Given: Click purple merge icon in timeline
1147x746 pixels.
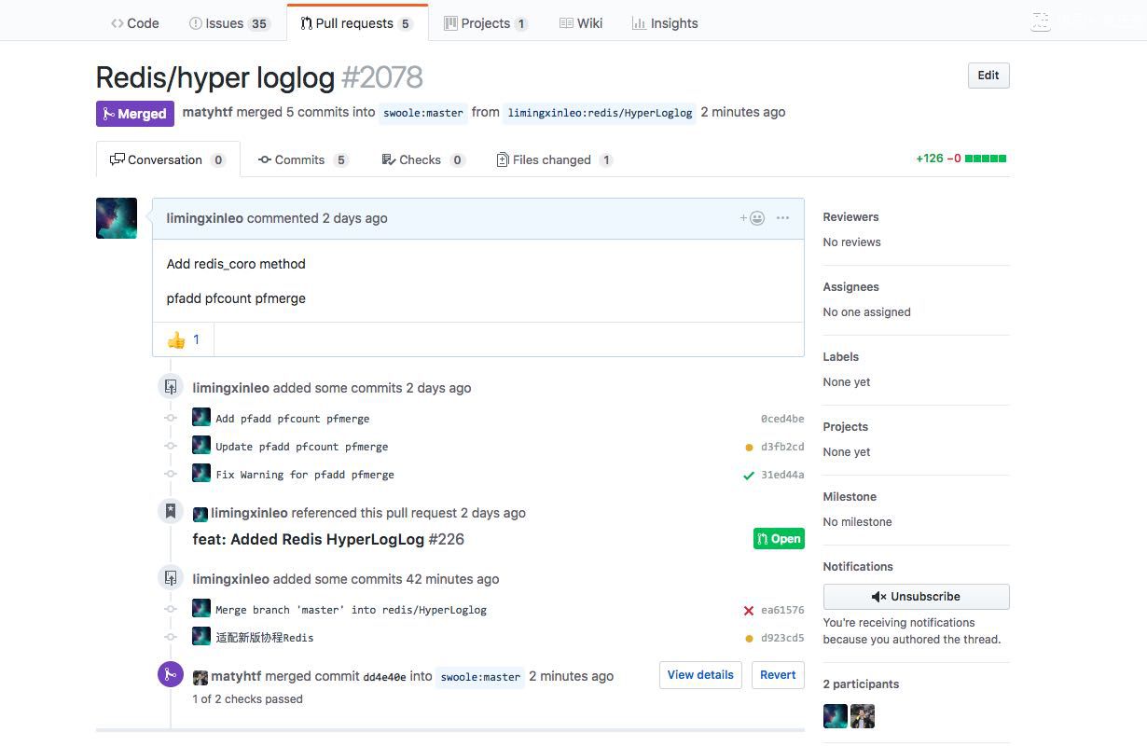Looking at the screenshot, I should point(171,674).
